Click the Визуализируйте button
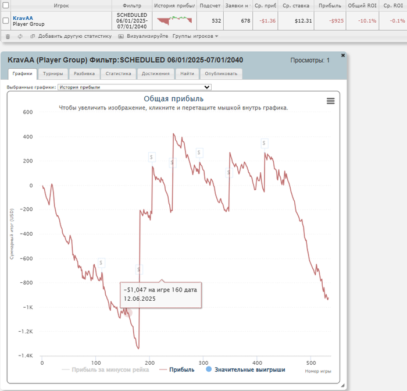The height and width of the screenshot is (391, 407). coord(147,36)
